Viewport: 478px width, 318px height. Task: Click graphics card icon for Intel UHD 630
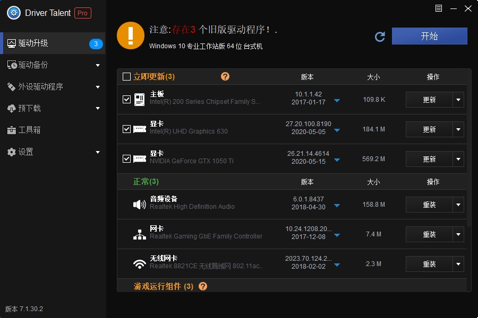(x=140, y=129)
